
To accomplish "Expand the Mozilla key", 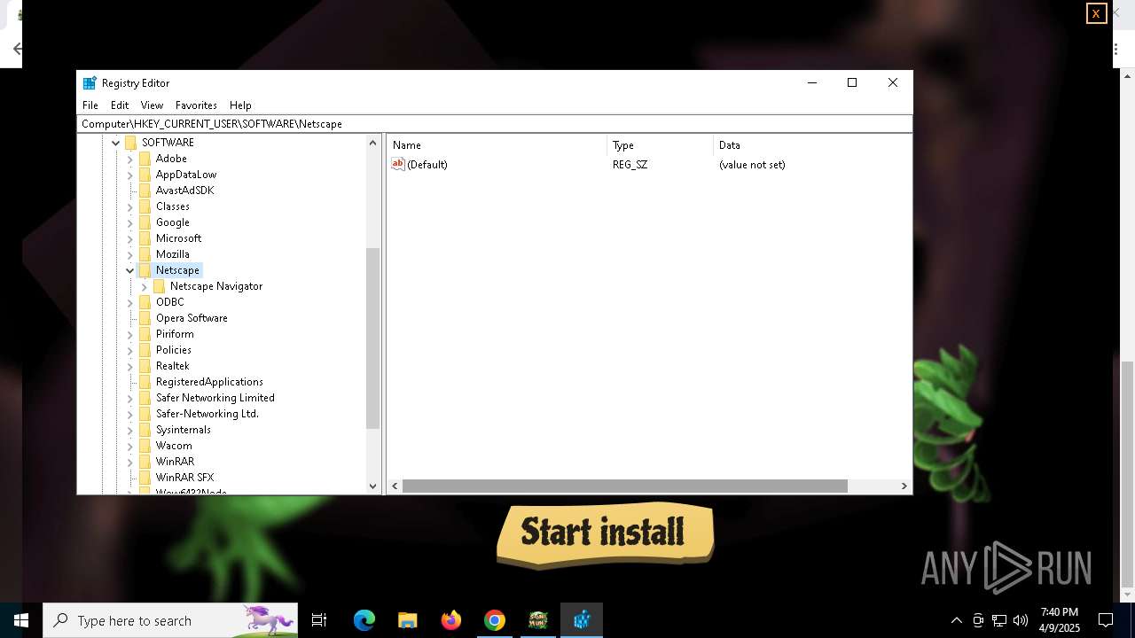I will click(129, 254).
